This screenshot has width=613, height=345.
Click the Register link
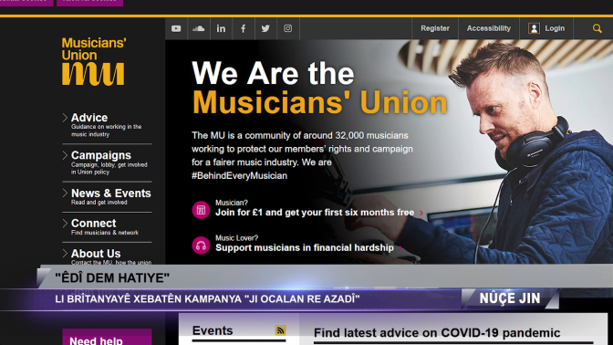click(435, 28)
